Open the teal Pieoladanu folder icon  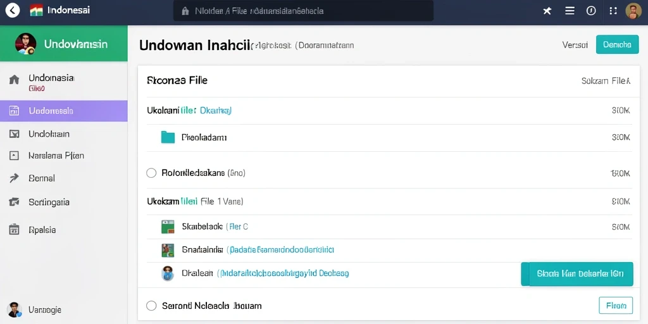168,137
